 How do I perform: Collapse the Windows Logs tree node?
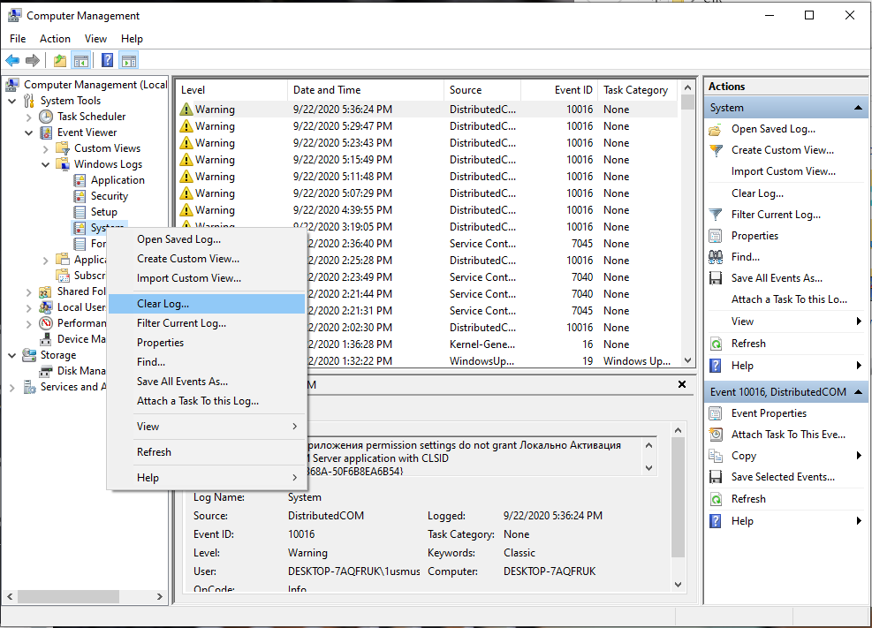pyautogui.click(x=46, y=164)
